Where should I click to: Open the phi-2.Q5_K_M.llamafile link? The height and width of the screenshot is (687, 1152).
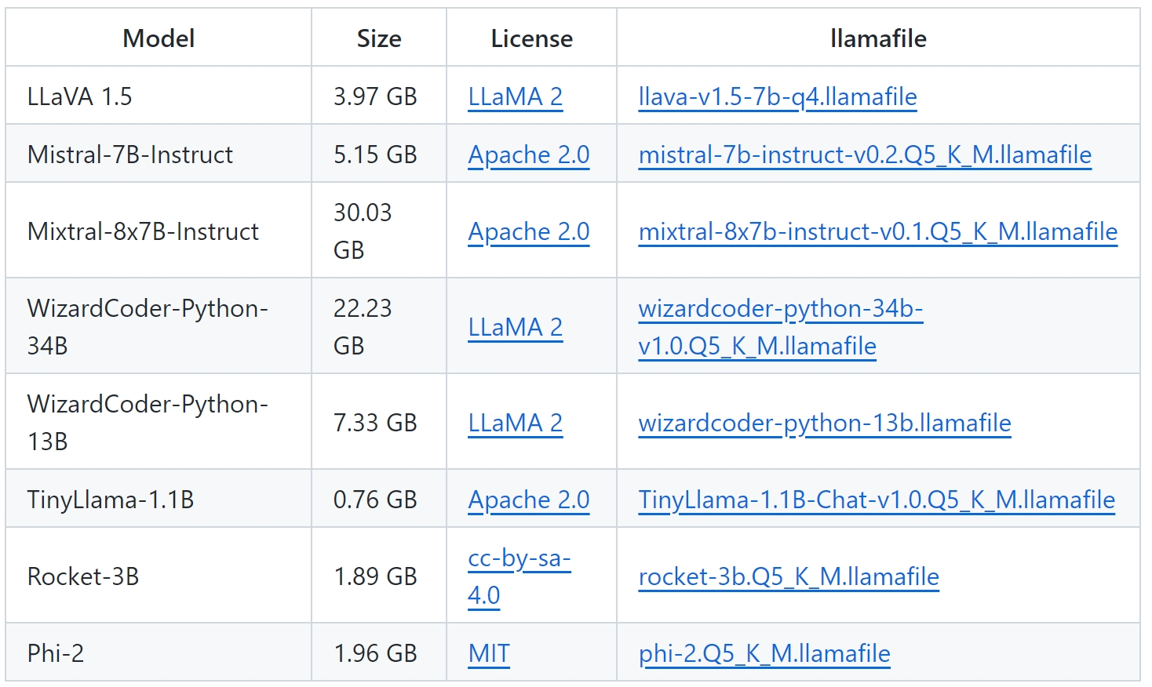click(x=764, y=653)
